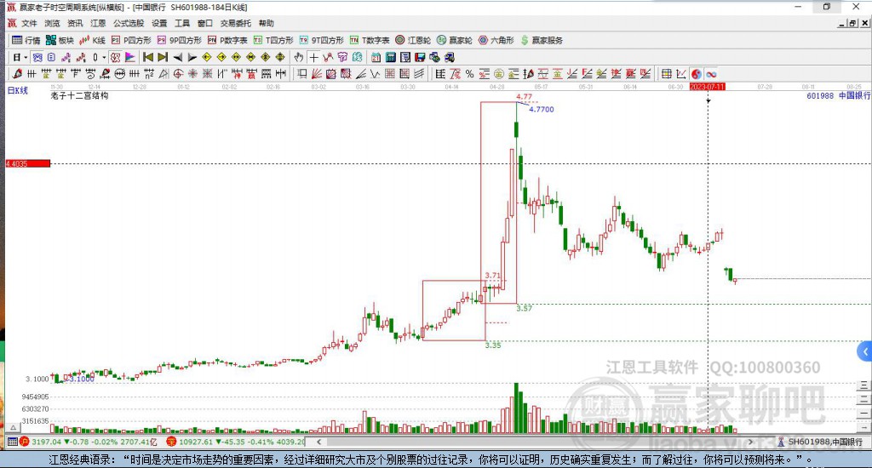872x468 pixels.
Task: Open the T四方形 tool
Action: pyautogui.click(x=273, y=40)
